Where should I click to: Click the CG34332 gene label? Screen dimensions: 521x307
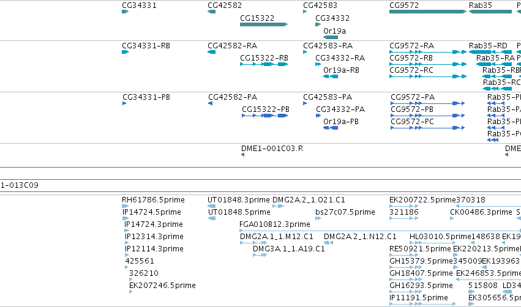point(332,18)
